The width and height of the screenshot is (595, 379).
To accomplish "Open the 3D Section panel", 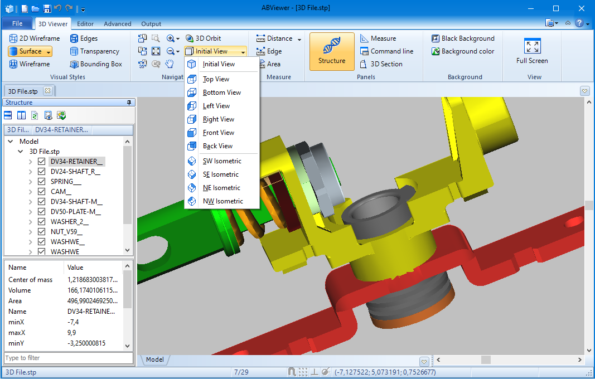I will (x=381, y=64).
